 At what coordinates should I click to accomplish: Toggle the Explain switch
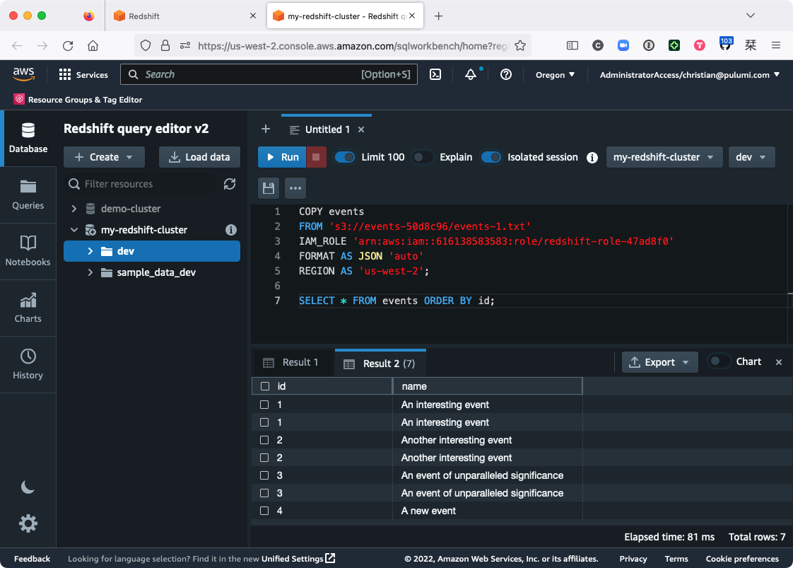(422, 157)
